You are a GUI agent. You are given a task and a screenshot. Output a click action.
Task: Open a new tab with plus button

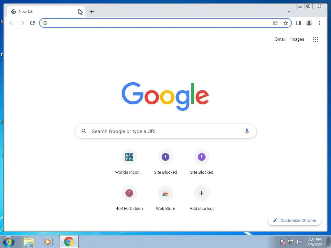click(x=91, y=12)
